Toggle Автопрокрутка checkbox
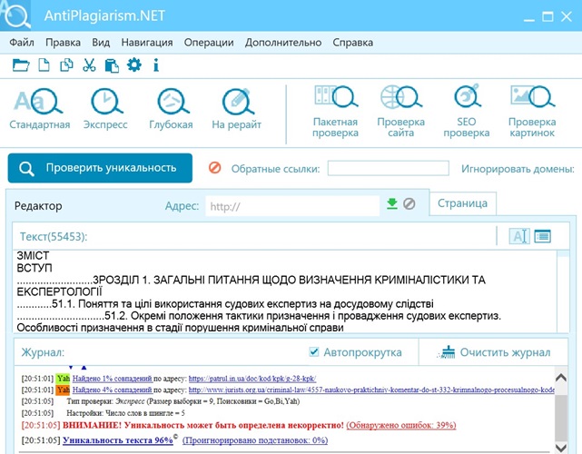Screen dimensions: 582x454 tap(313, 351)
